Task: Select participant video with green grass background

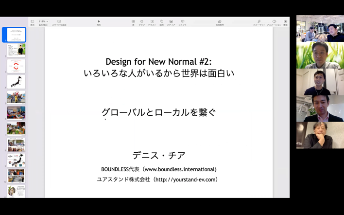Action: [320, 55]
